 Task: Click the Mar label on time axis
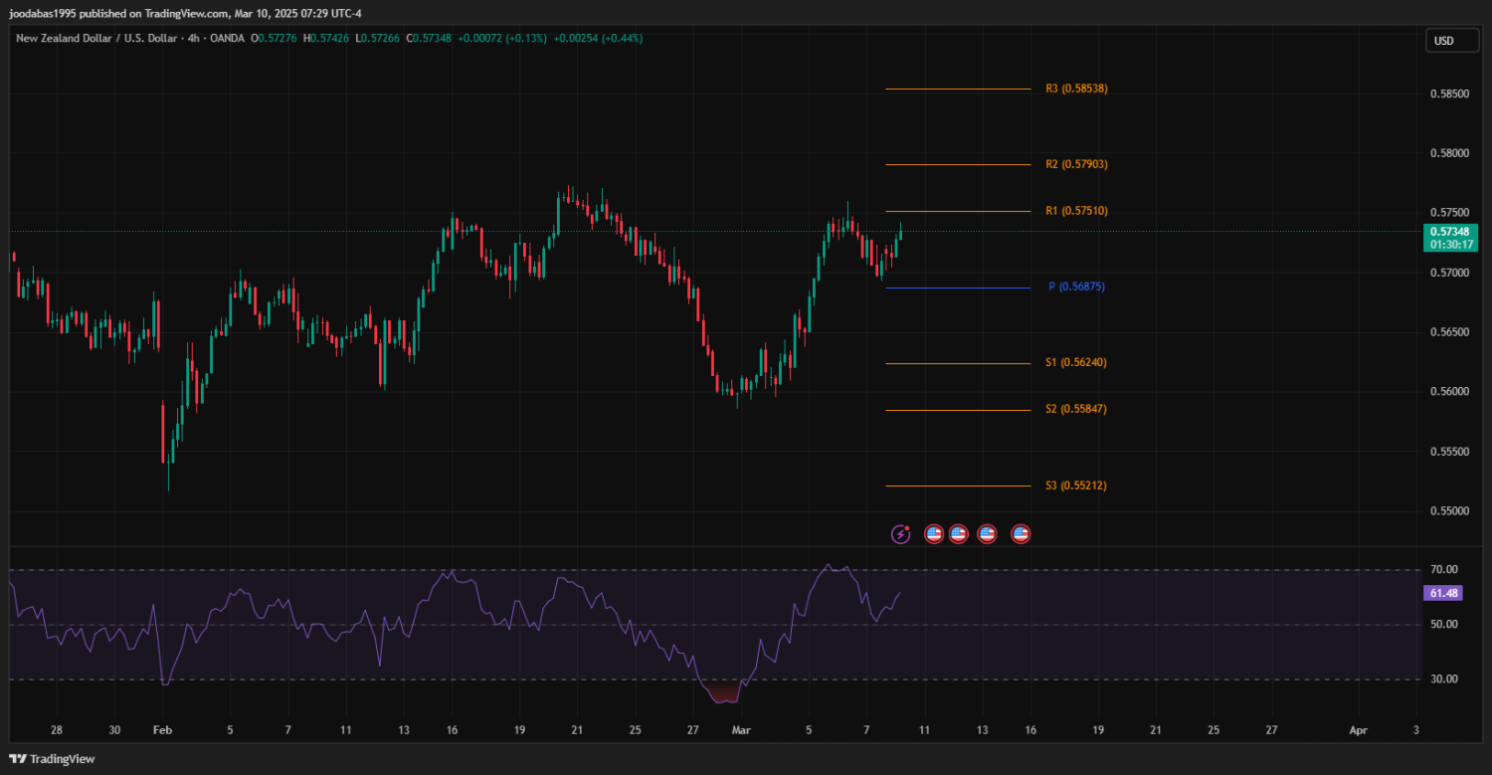pyautogui.click(x=740, y=730)
